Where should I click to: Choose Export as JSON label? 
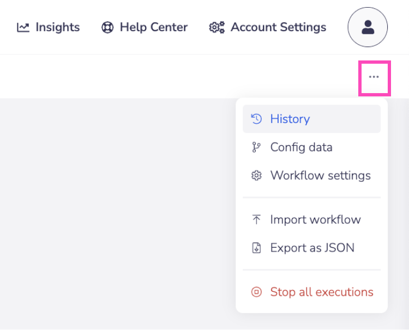(x=312, y=248)
